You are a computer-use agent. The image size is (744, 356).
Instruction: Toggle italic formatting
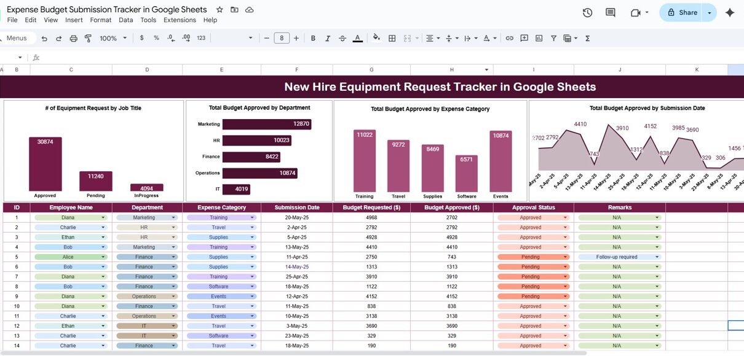pos(328,38)
